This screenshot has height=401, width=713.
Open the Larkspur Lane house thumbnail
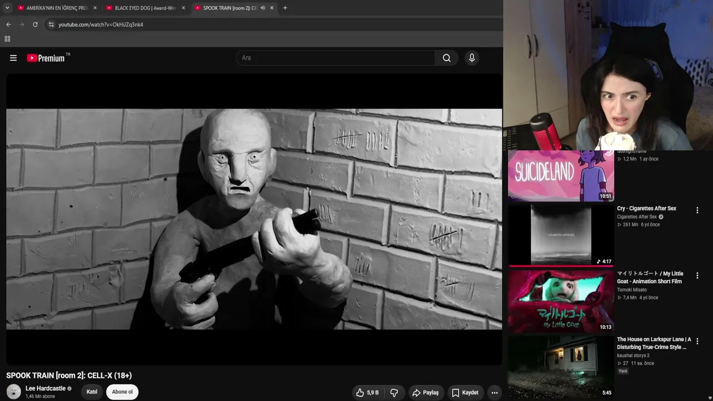(561, 366)
